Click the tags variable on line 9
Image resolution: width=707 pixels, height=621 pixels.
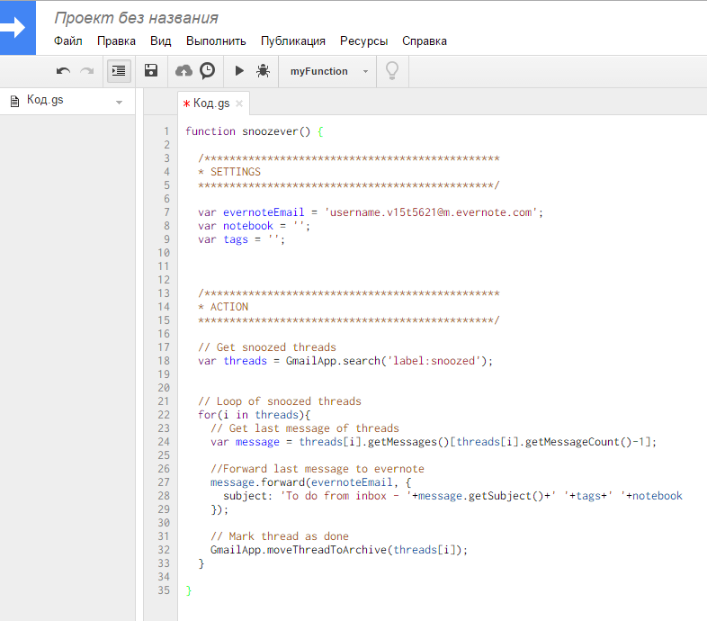coord(236,239)
